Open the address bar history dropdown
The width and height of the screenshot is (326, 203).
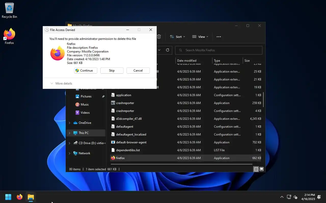[159, 50]
